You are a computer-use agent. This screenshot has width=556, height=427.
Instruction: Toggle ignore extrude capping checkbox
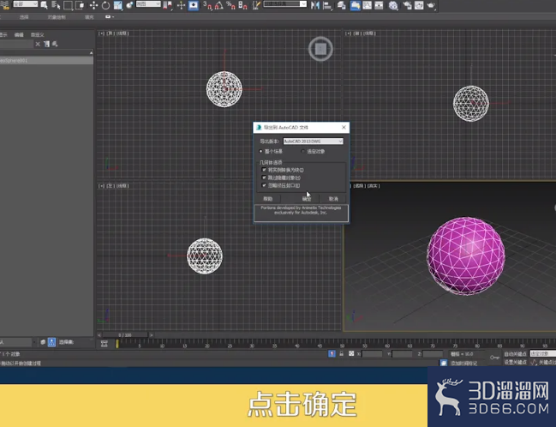(264, 185)
